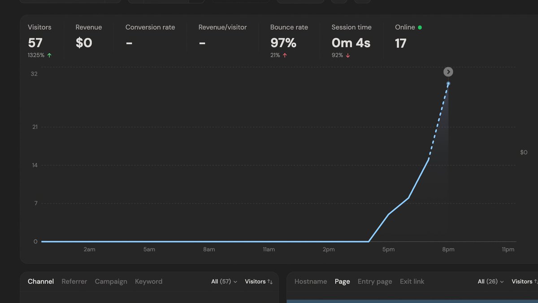Select the 8pm data point on chart
The image size is (538, 303).
(x=448, y=84)
